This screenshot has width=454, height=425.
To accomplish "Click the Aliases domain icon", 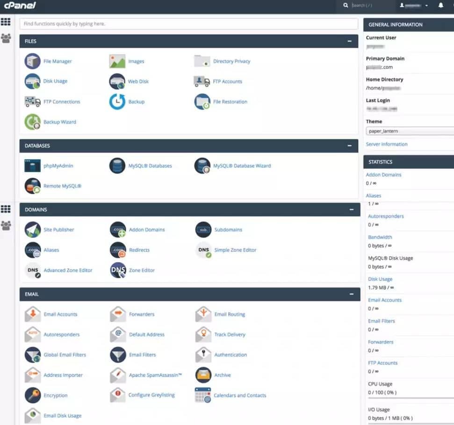I will [x=32, y=250].
